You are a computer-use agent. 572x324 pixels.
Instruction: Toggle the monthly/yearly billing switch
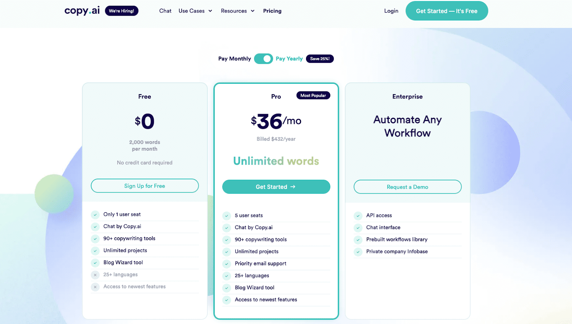coord(263,59)
